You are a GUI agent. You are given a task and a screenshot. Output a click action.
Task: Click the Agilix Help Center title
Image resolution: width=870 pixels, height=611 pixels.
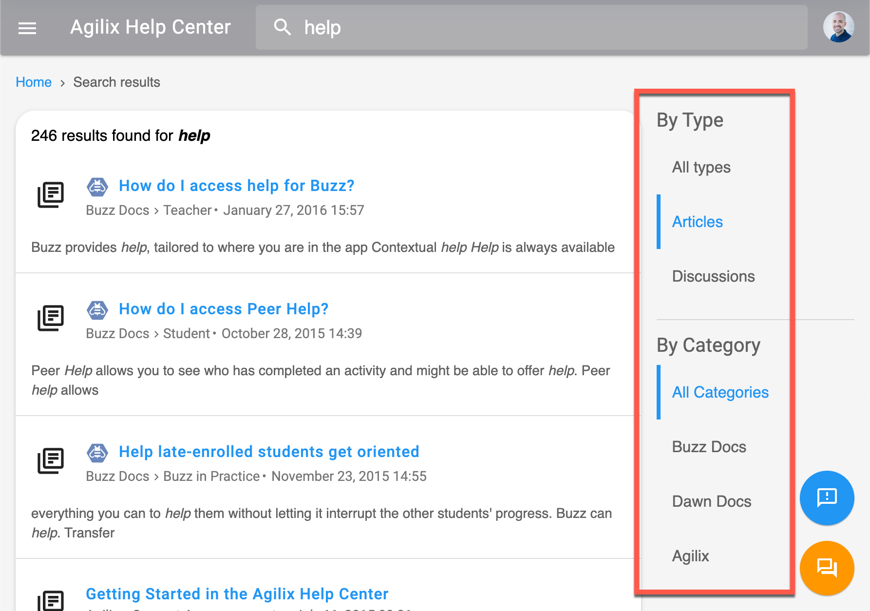[151, 27]
